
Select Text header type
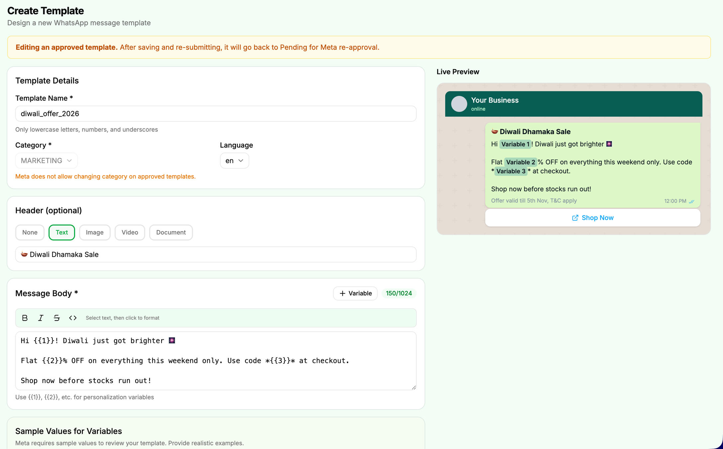click(x=62, y=232)
